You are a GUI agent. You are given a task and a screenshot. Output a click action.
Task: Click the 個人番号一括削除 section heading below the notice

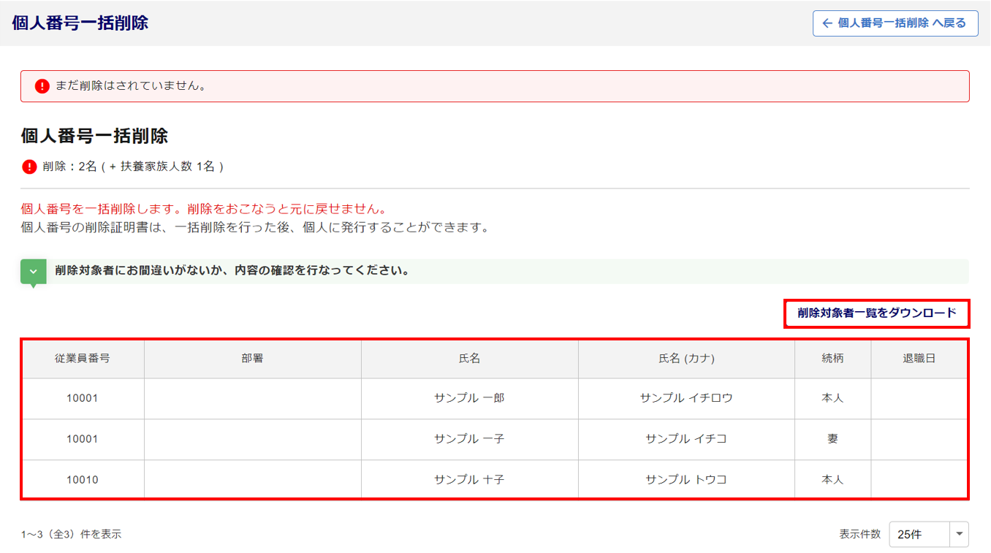(x=95, y=136)
